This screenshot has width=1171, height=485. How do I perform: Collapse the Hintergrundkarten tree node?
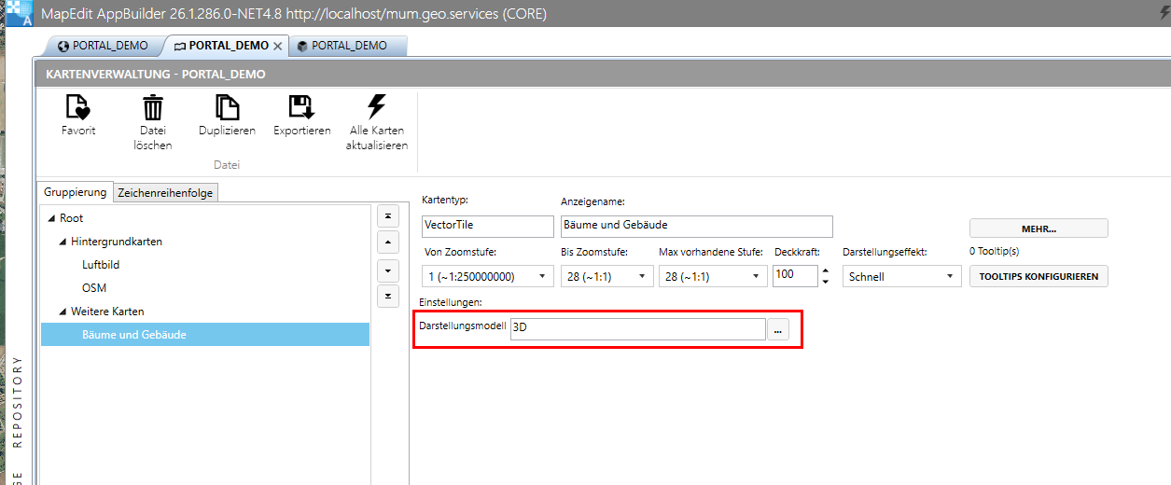[x=63, y=242]
